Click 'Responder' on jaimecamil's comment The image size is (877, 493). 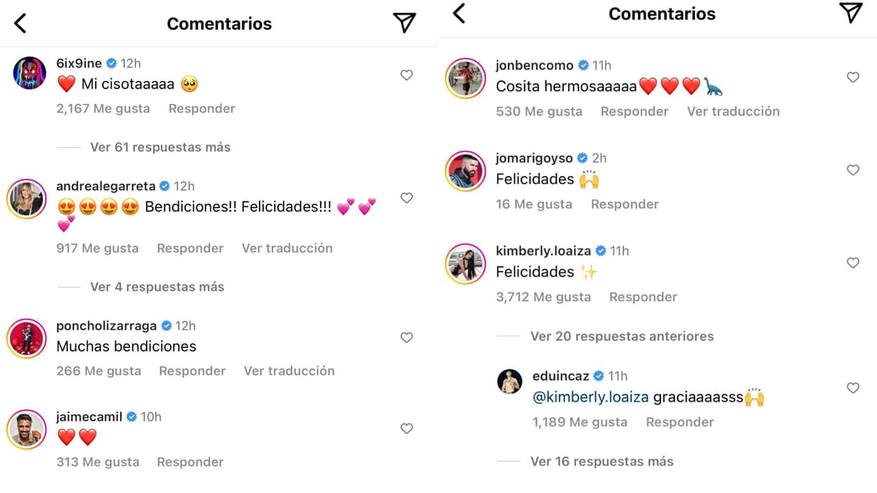[190, 462]
